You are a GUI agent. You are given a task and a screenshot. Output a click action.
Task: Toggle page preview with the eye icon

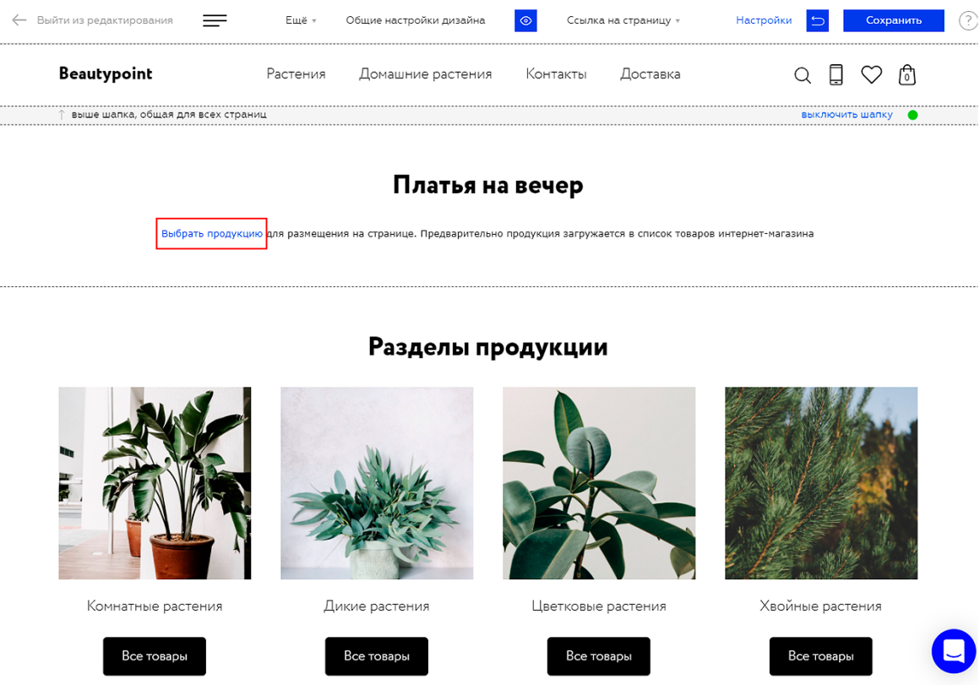point(525,20)
